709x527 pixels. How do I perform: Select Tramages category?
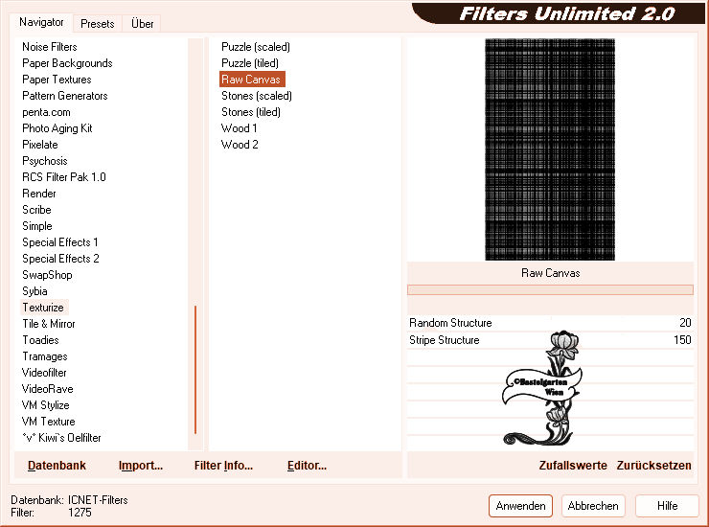[45, 356]
